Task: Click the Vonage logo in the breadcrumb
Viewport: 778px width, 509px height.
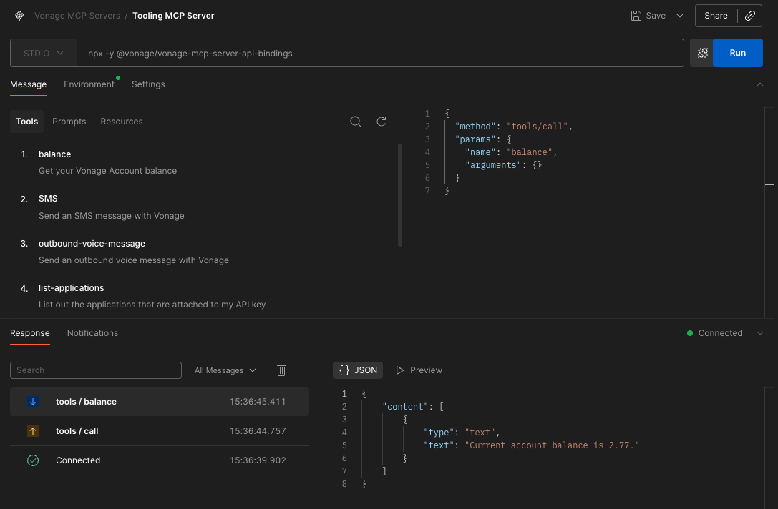Action: [x=19, y=15]
